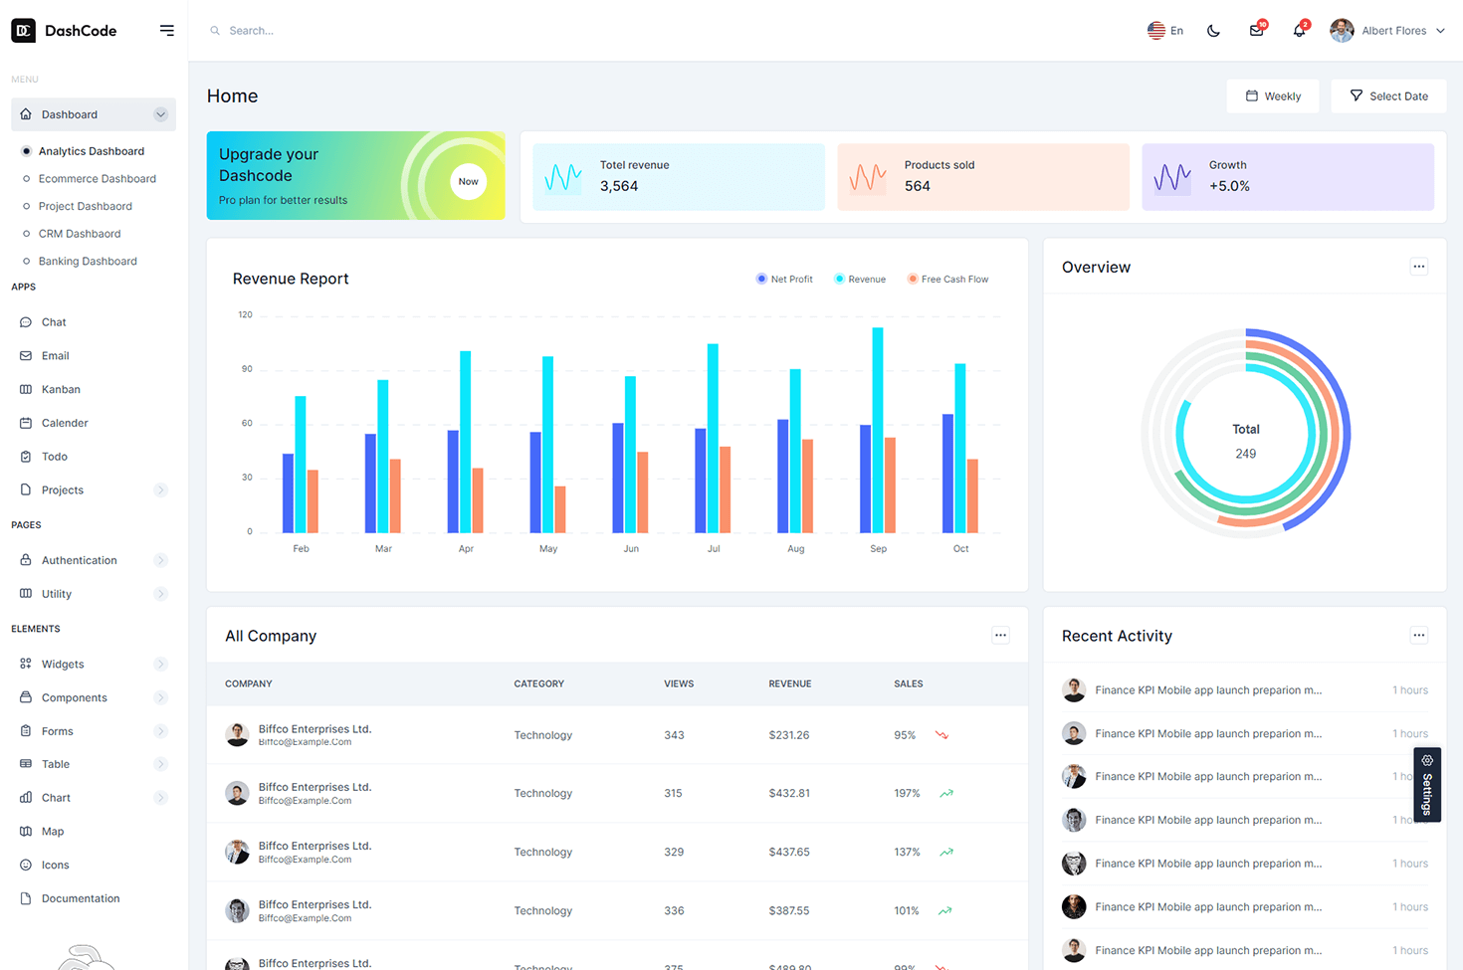Open the En language selector
Screen dimensions: 1463x970
[x=1165, y=31]
